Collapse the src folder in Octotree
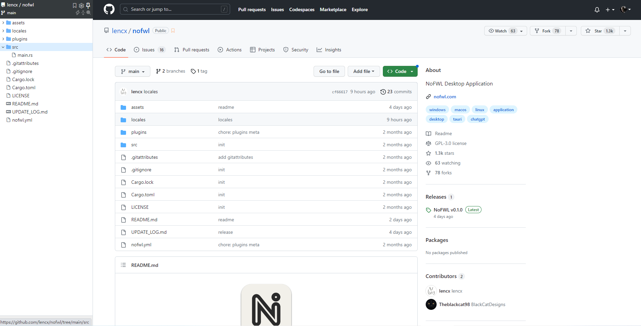Screen dimensions: 641x326 click(3, 47)
